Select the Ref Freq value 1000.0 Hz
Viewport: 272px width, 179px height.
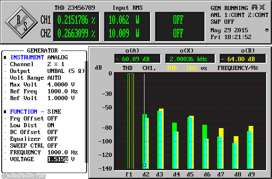click(x=63, y=91)
